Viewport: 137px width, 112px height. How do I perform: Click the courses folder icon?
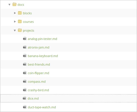coord(20,21)
